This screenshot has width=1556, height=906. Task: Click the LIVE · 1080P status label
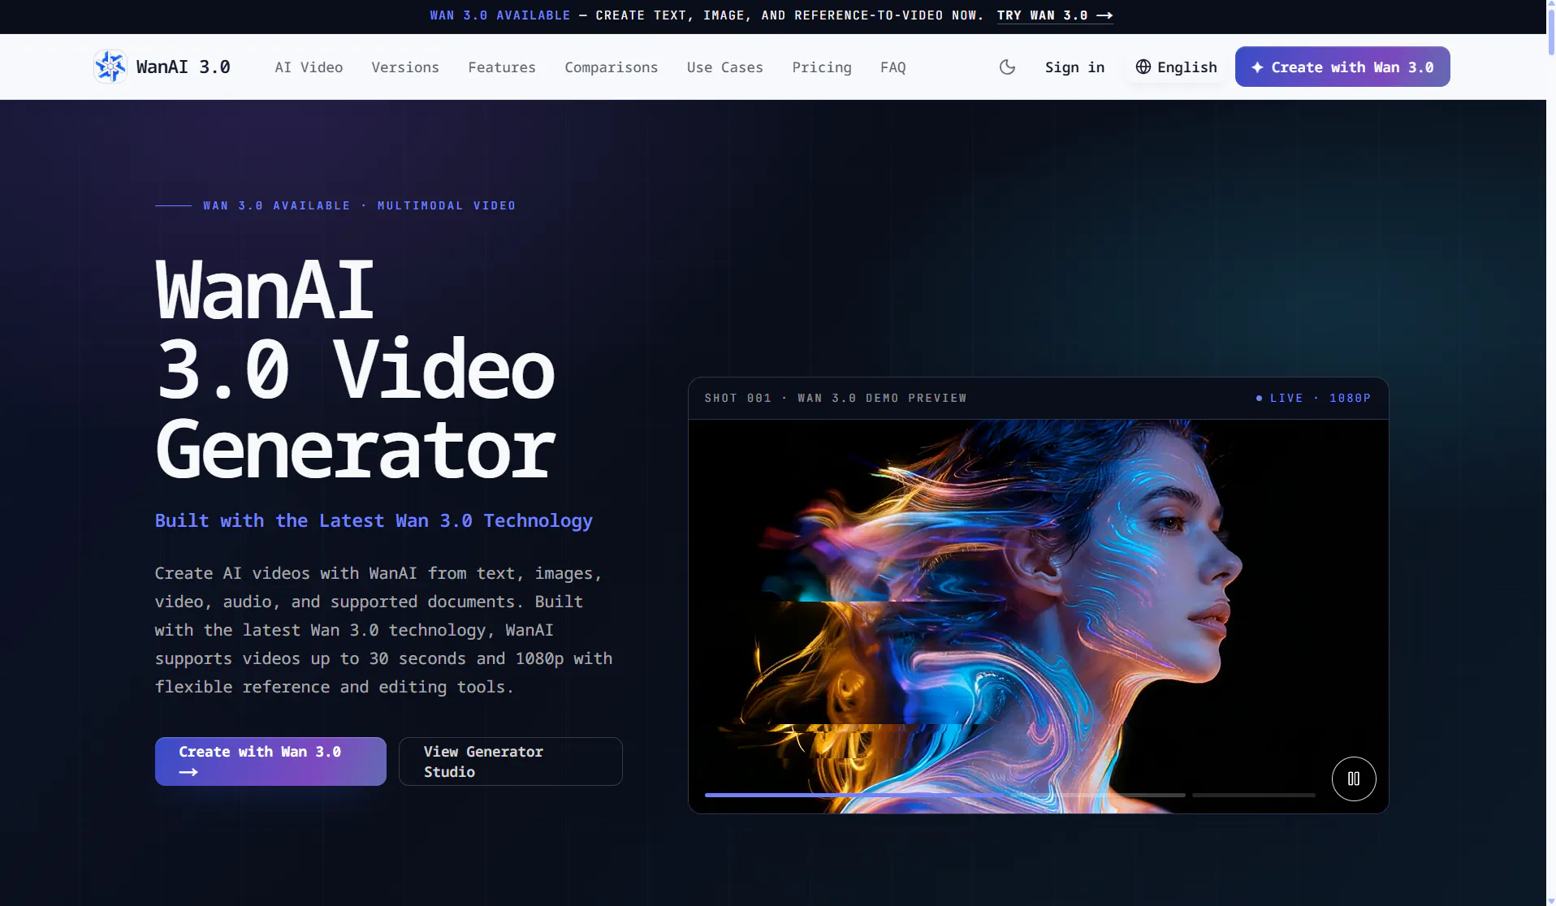tap(1313, 398)
